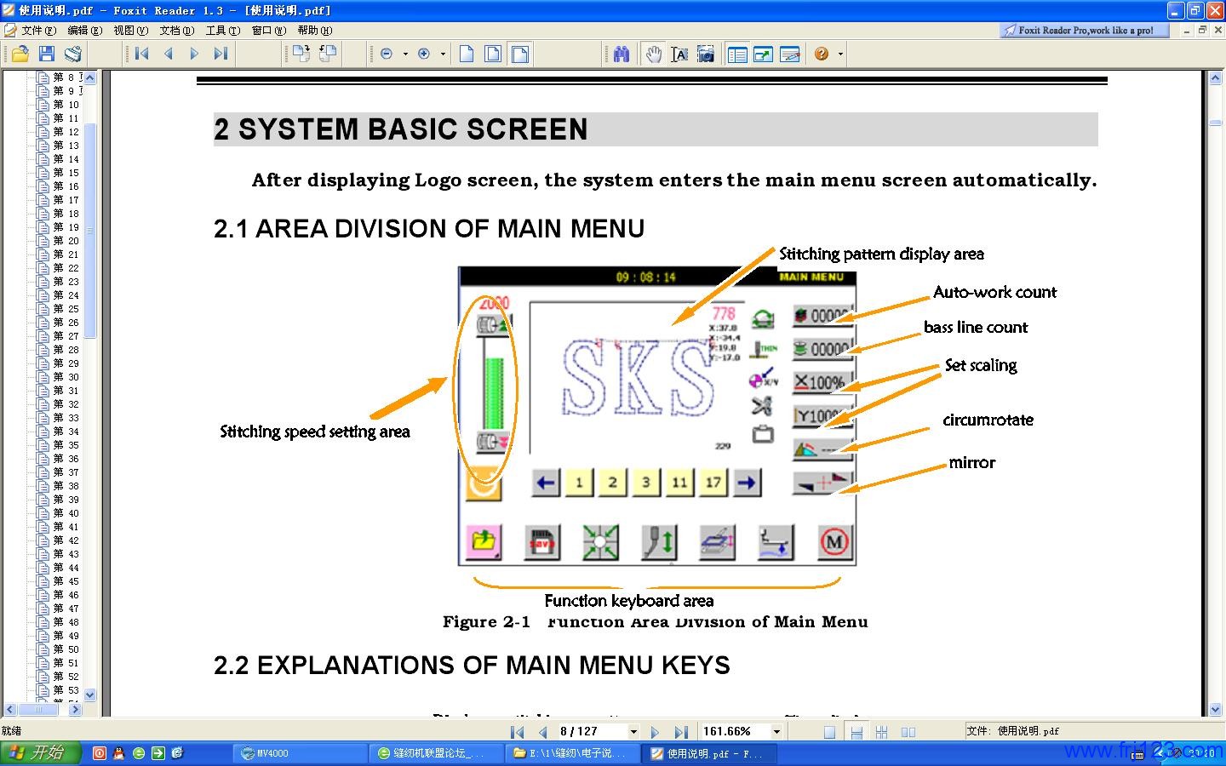Toggle the bookmarks navigation panel button

(737, 54)
